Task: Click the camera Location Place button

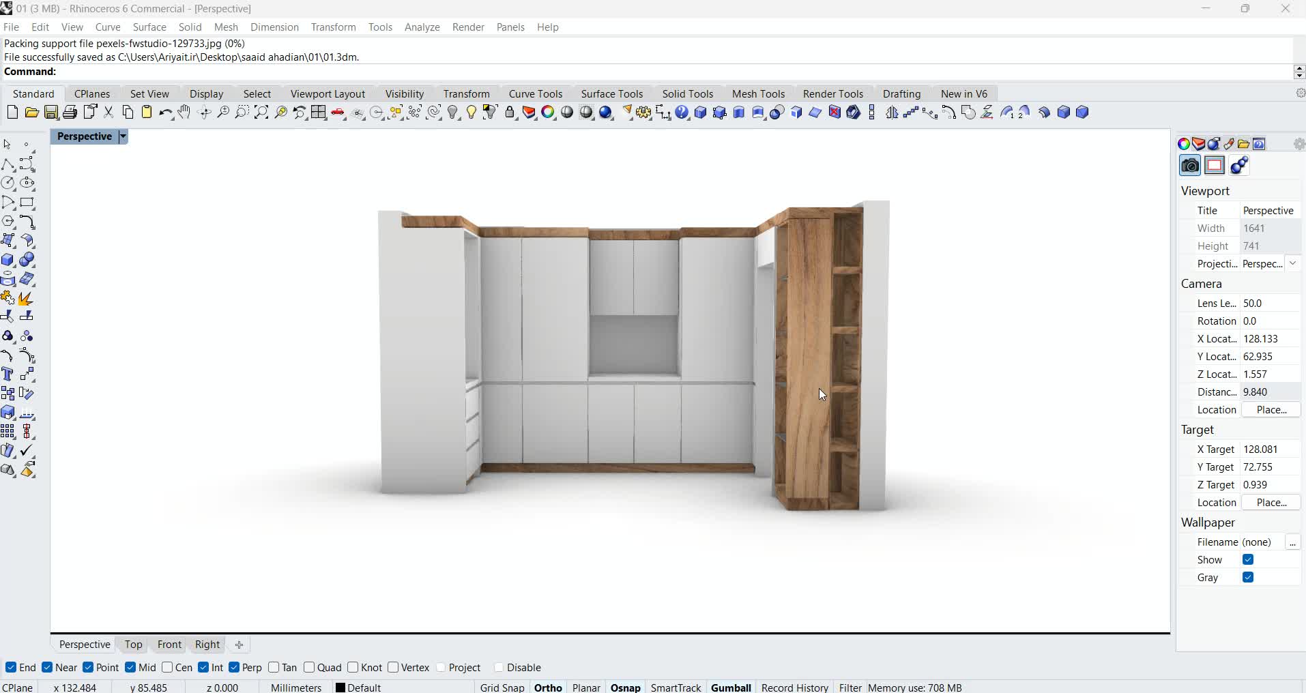Action: pyautogui.click(x=1271, y=409)
